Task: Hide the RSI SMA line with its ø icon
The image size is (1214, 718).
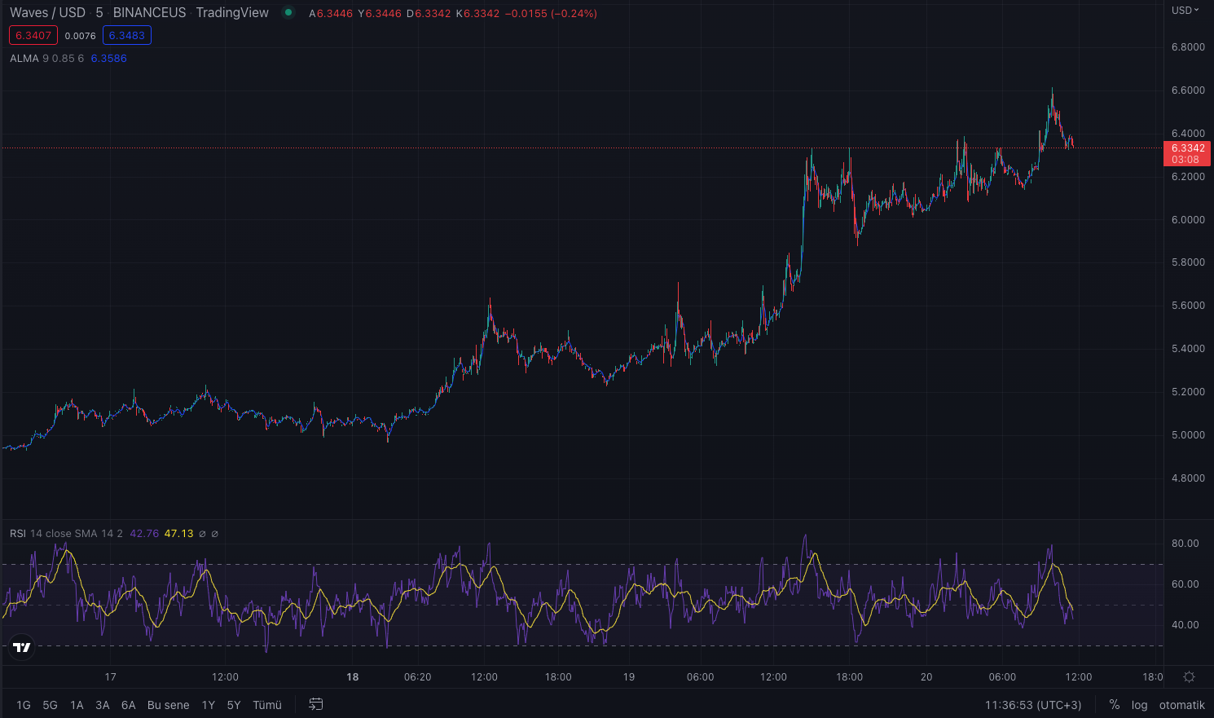Action: [213, 534]
